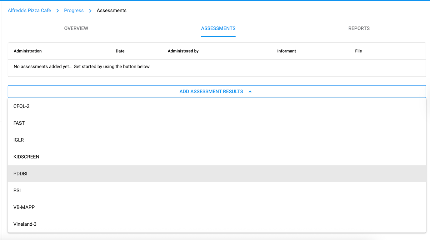Switch to the OVERVIEW tab
430x240 pixels.
[76, 28]
